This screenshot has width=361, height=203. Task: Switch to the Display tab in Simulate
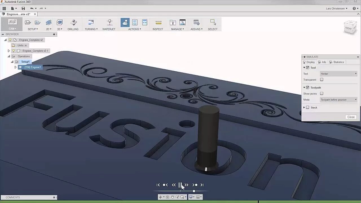tap(309, 62)
